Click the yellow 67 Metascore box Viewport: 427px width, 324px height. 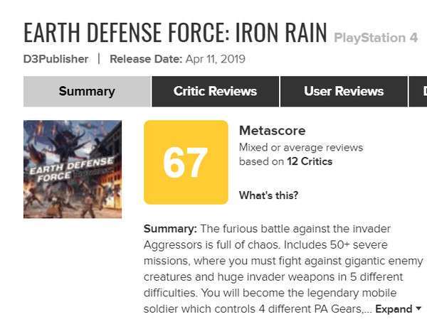[186, 162]
